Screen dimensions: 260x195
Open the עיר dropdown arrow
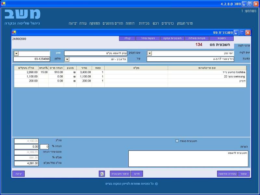pyautogui.click(x=67, y=59)
